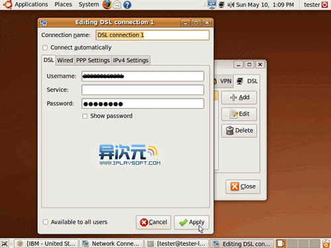
Task: Click Delete in Network Connections window
Action: point(239,130)
